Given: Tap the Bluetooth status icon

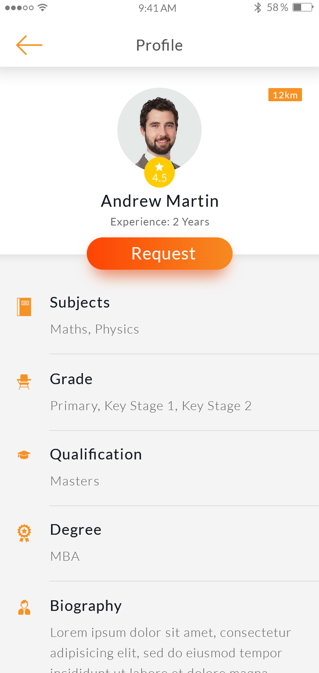Looking at the screenshot, I should click(257, 8).
